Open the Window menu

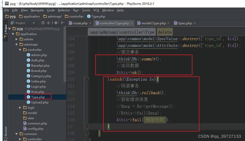tap(108, 10)
